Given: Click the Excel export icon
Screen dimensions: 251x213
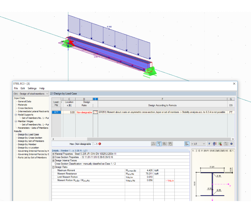Looking at the screenshot, I should click(x=220, y=144).
